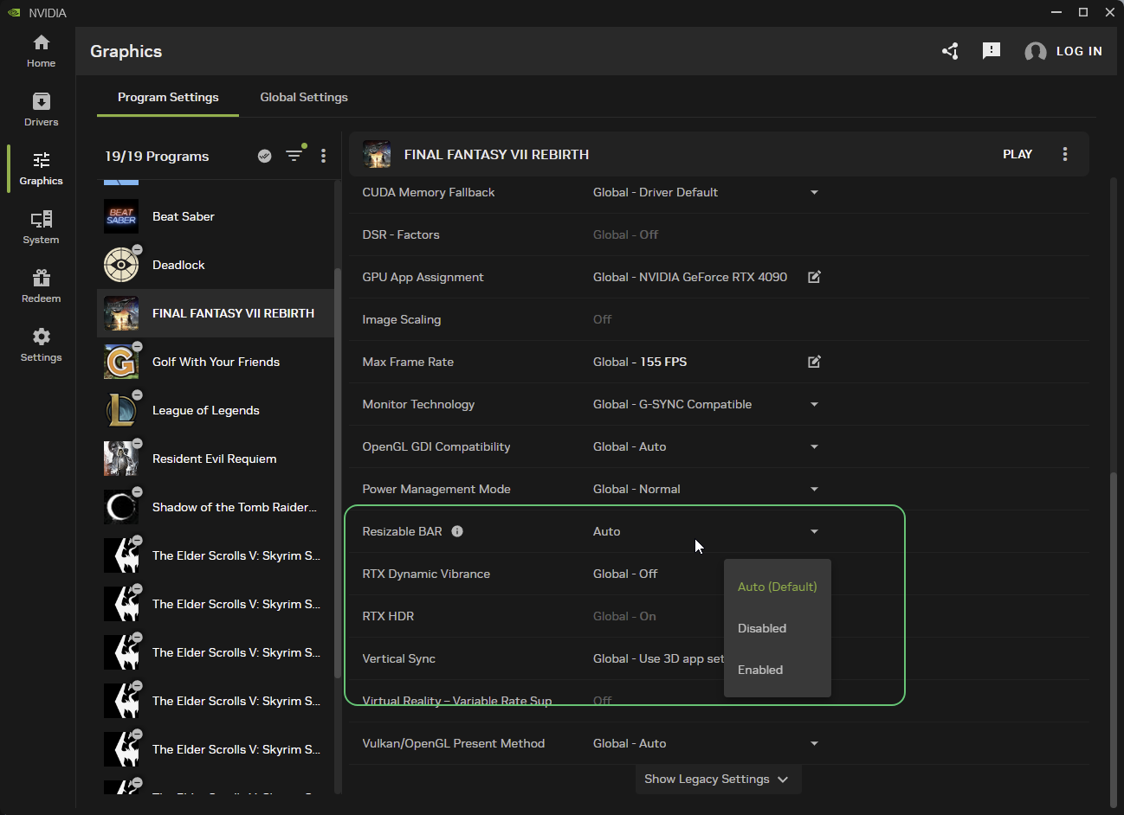Click the Graphics page title
The image size is (1124, 815).
click(x=126, y=51)
